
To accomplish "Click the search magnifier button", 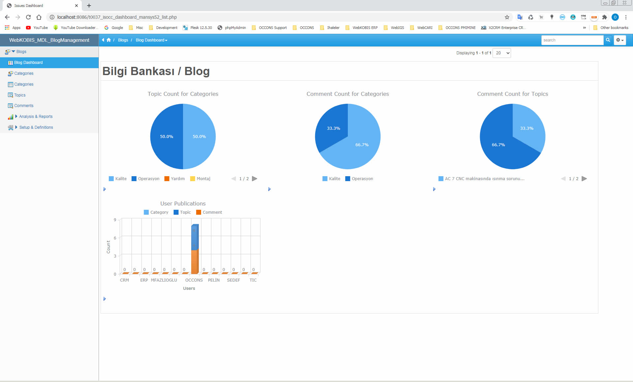I will [x=608, y=40].
